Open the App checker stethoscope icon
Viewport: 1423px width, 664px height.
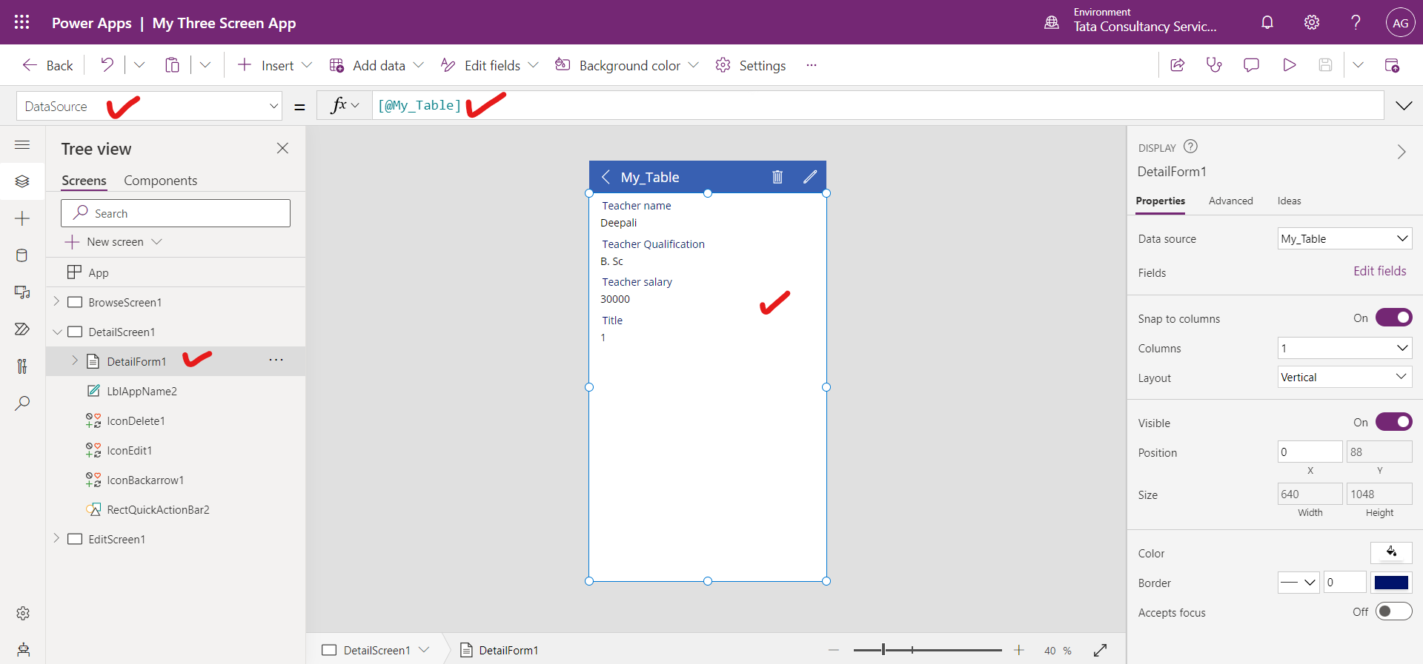1214,65
